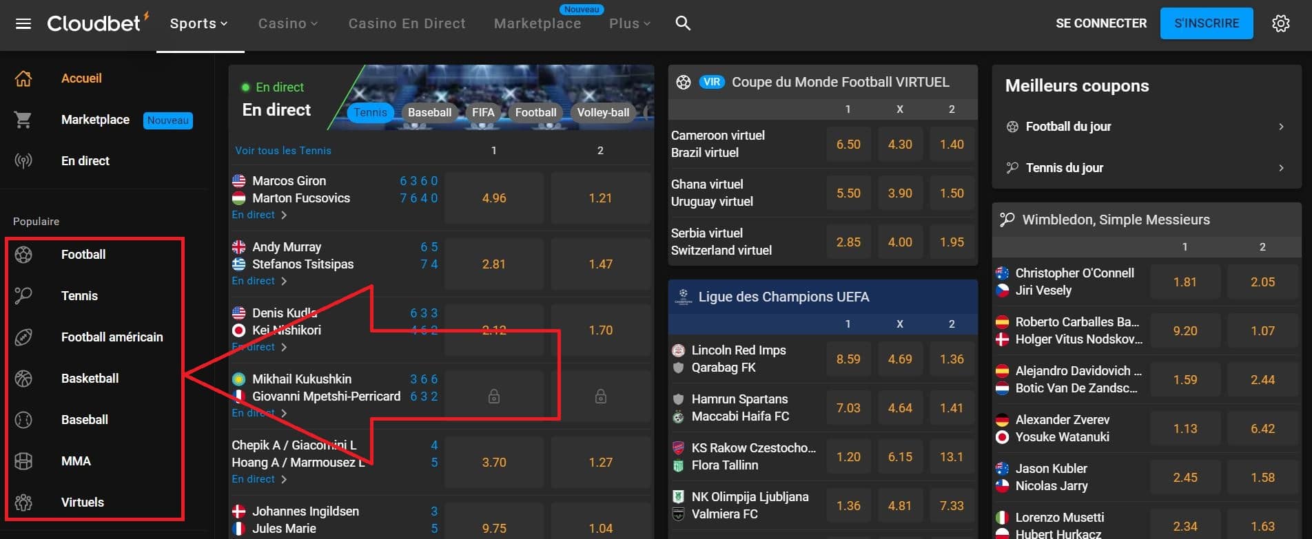
Task: Open Marketplace in top navigation
Action: pos(537,23)
